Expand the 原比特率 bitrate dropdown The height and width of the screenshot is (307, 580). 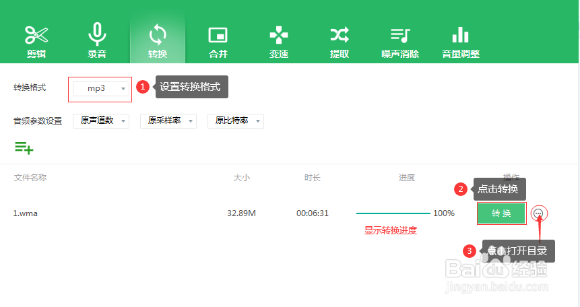(x=236, y=121)
